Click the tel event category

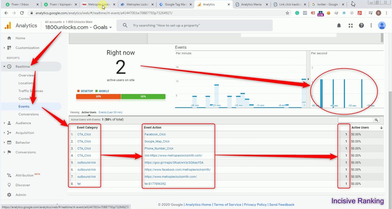[x=79, y=184]
